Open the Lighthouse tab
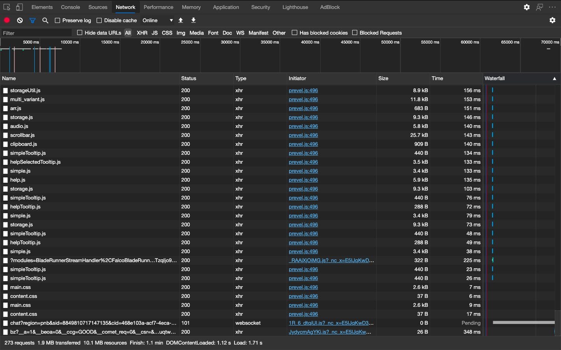The width and height of the screenshot is (561, 350). coord(295,7)
